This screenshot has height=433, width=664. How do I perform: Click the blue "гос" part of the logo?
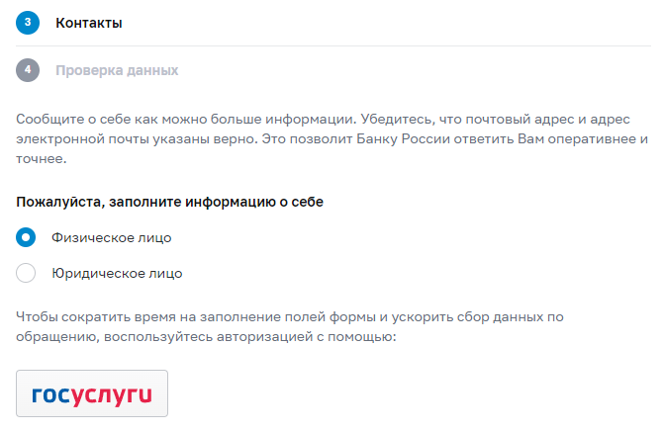pos(48,394)
